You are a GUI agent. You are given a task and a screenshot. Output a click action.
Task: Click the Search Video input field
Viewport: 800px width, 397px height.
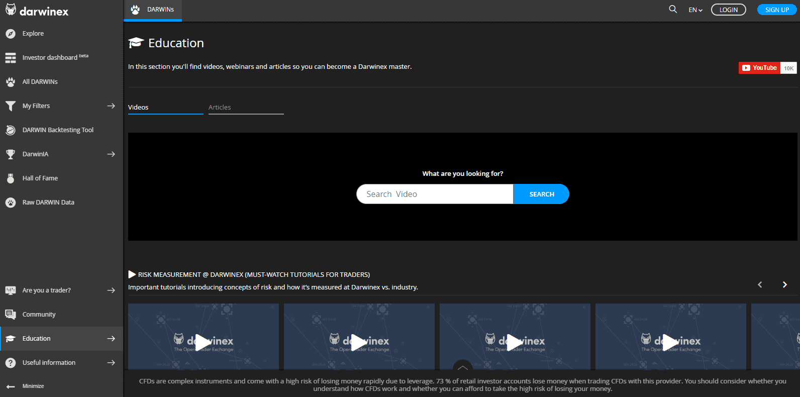435,194
